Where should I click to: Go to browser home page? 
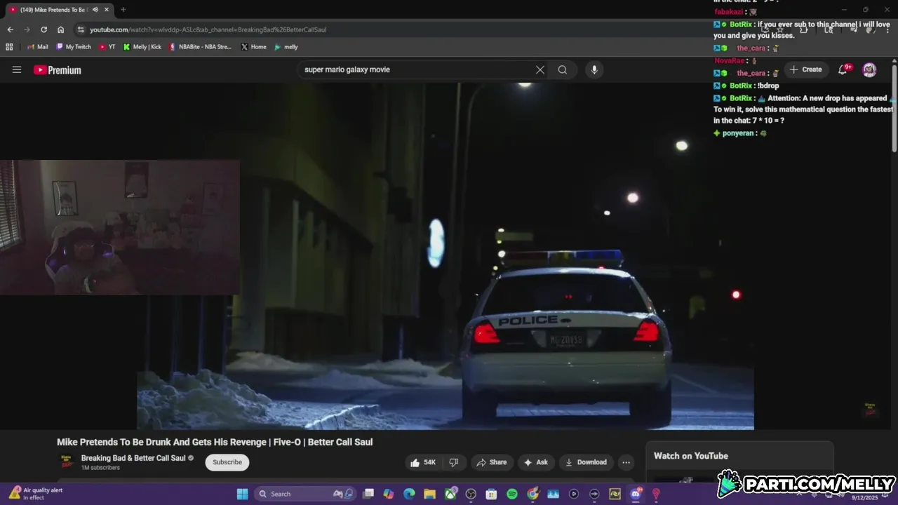coord(61,29)
